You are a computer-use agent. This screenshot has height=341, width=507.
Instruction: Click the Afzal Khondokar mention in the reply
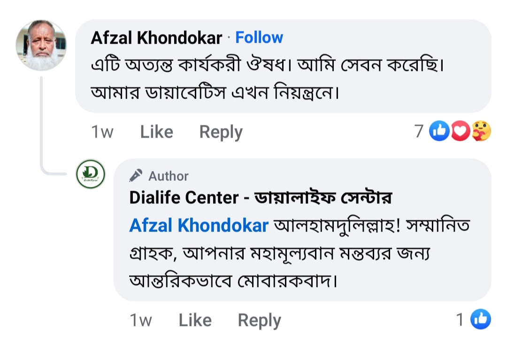tap(199, 225)
